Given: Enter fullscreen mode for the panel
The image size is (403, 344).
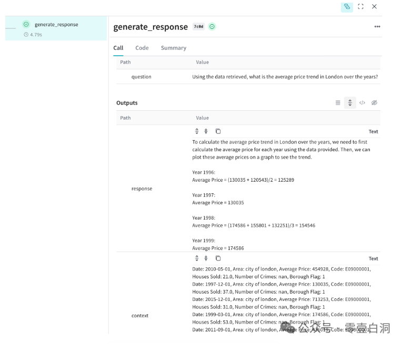Looking at the screenshot, I should (x=360, y=7).
